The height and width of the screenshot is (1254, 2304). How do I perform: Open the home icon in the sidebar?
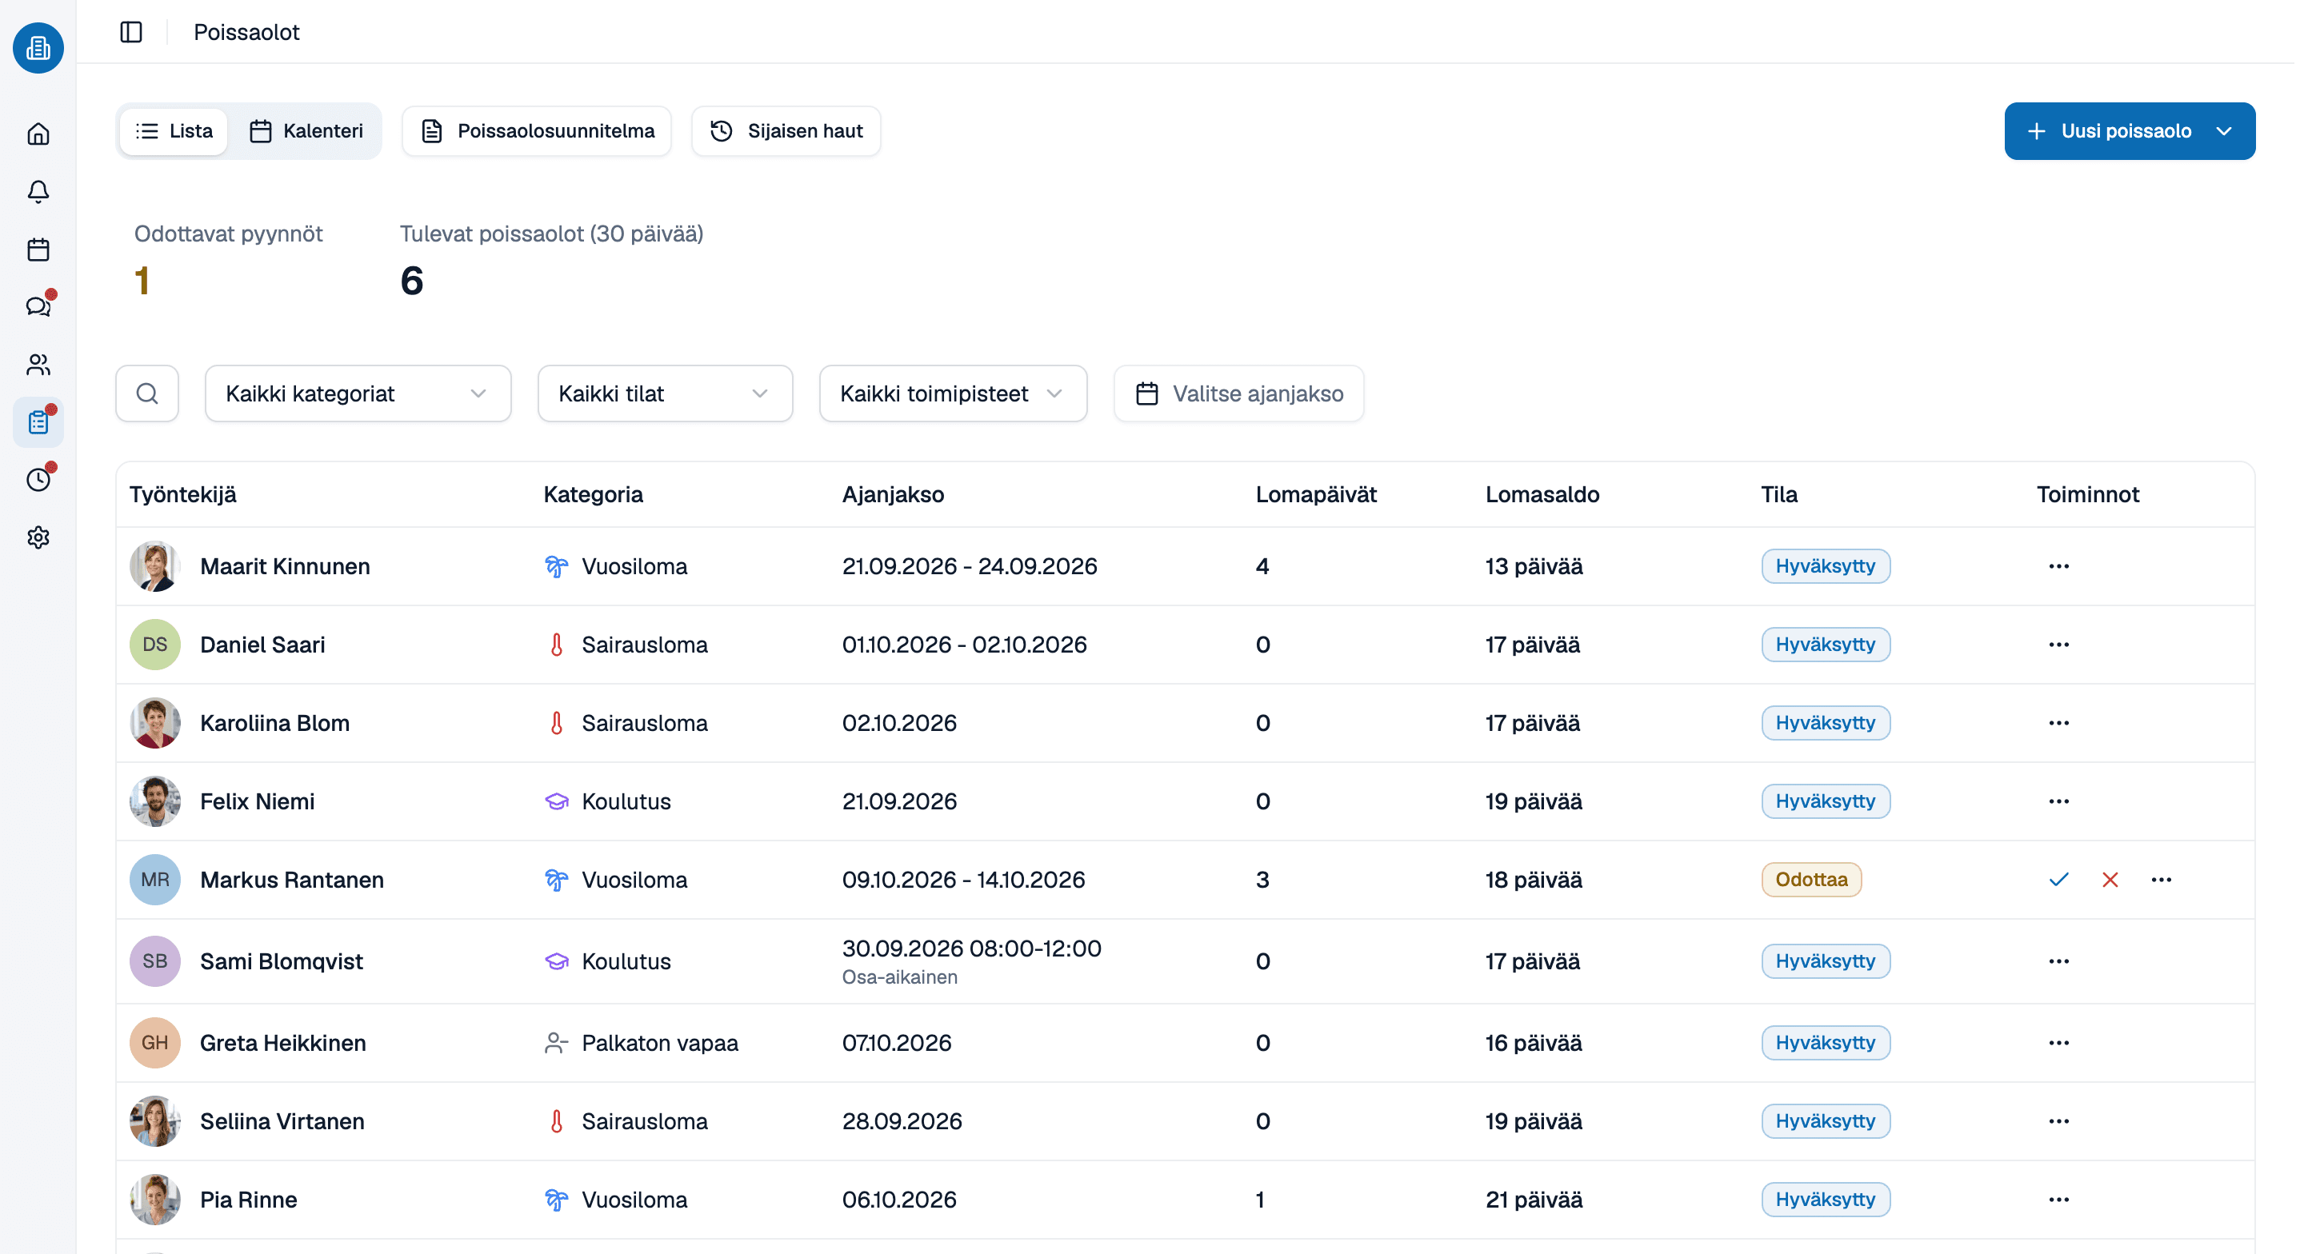pos(38,134)
